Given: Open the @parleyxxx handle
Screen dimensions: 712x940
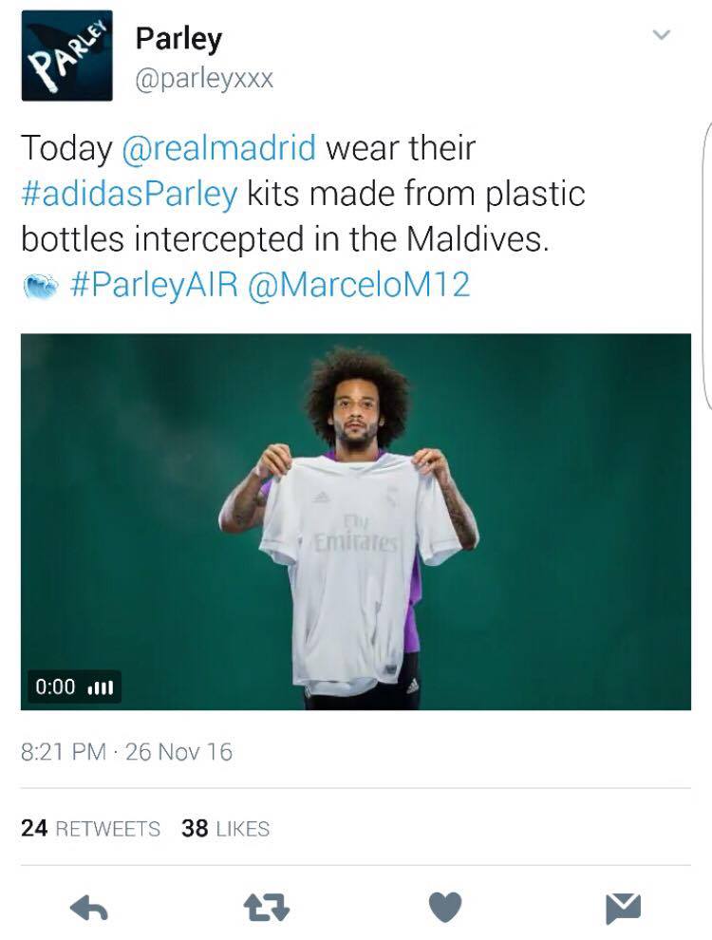Looking at the screenshot, I should 204,79.
